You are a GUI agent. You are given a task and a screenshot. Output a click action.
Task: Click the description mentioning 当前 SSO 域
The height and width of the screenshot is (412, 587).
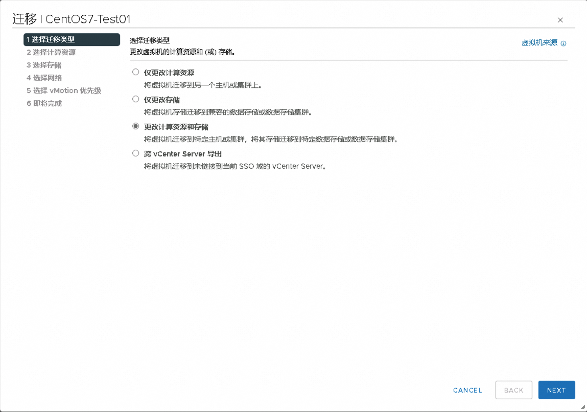pyautogui.click(x=234, y=166)
